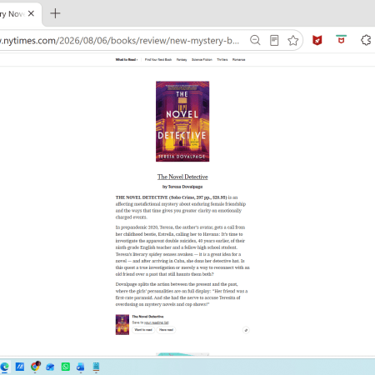Mark book as Have read
This screenshot has width=375, height=375.
[x=166, y=330]
